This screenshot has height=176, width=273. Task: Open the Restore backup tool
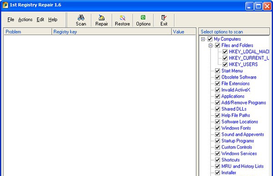pos(122,20)
